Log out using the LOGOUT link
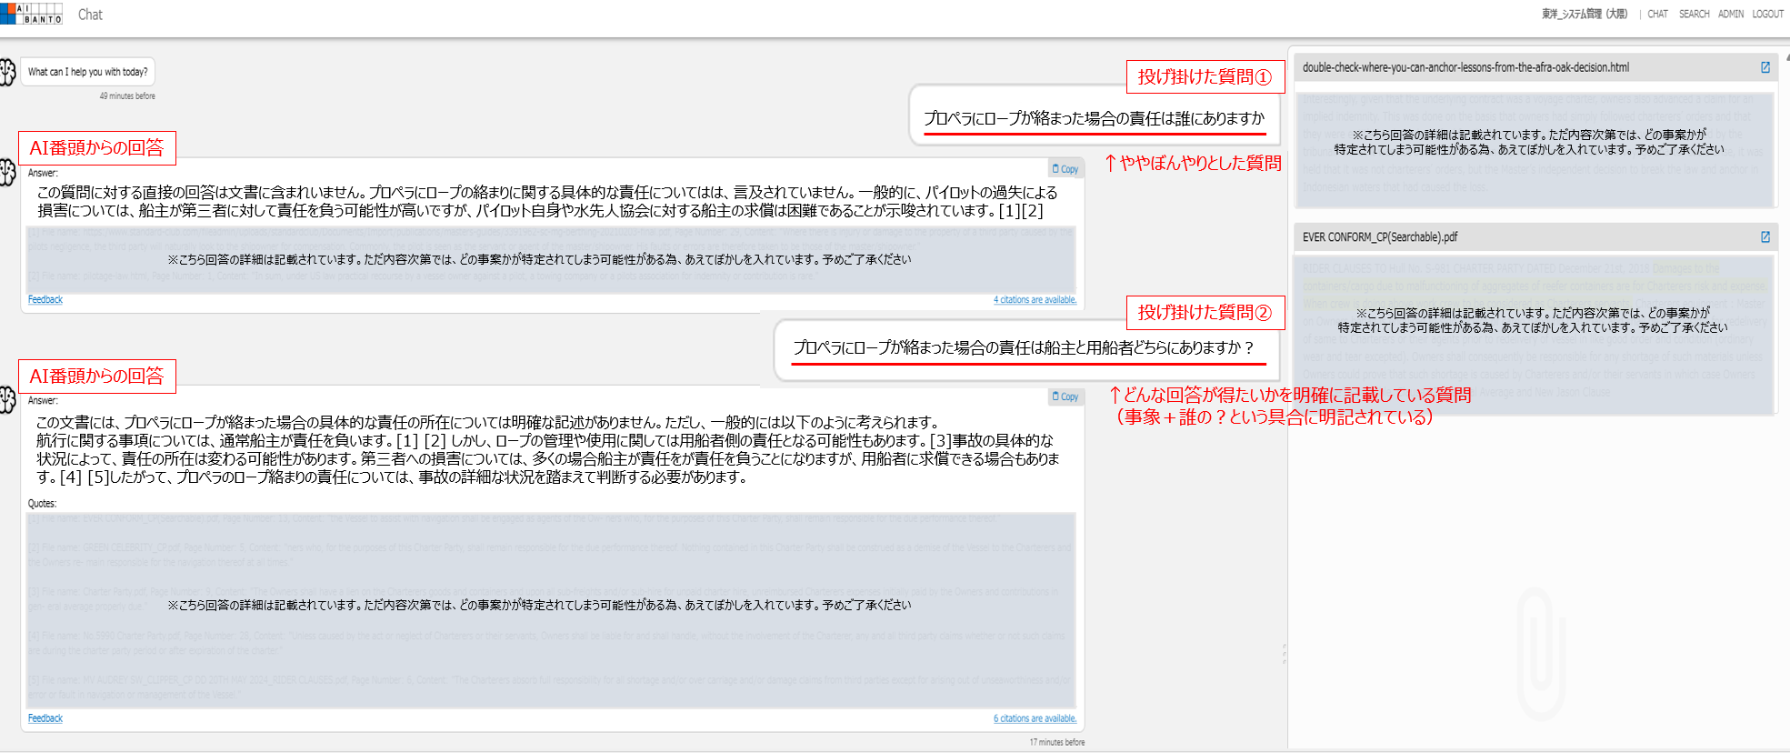1790x753 pixels. point(1767,14)
